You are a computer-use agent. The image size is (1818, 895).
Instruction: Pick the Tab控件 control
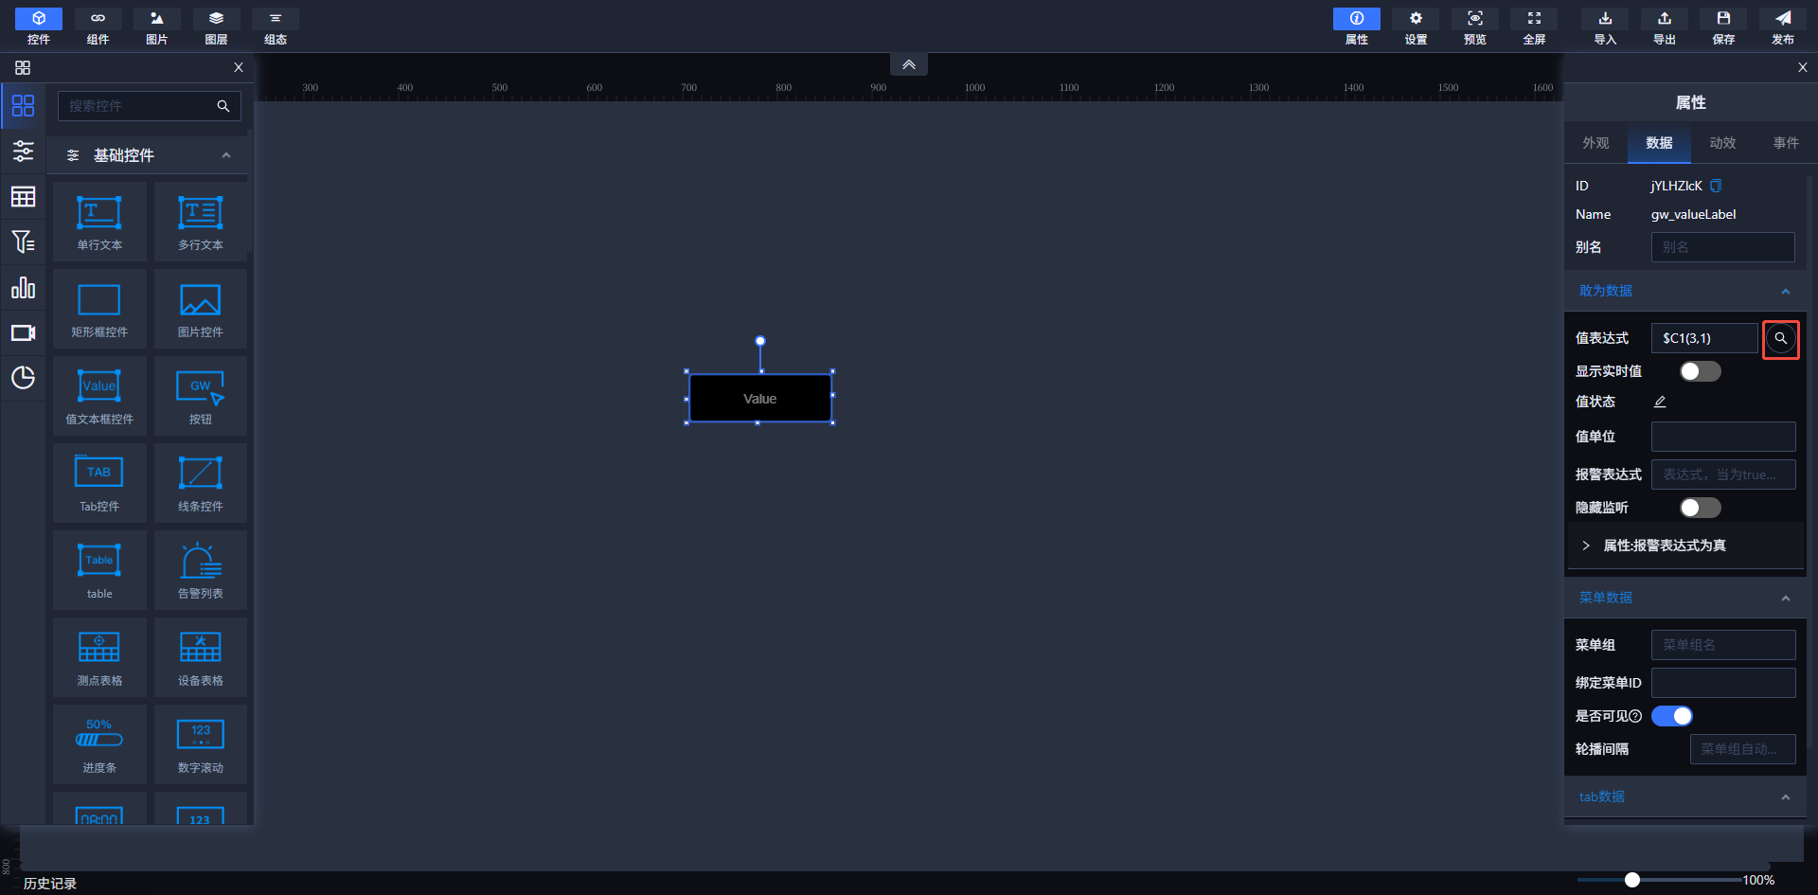(x=99, y=483)
